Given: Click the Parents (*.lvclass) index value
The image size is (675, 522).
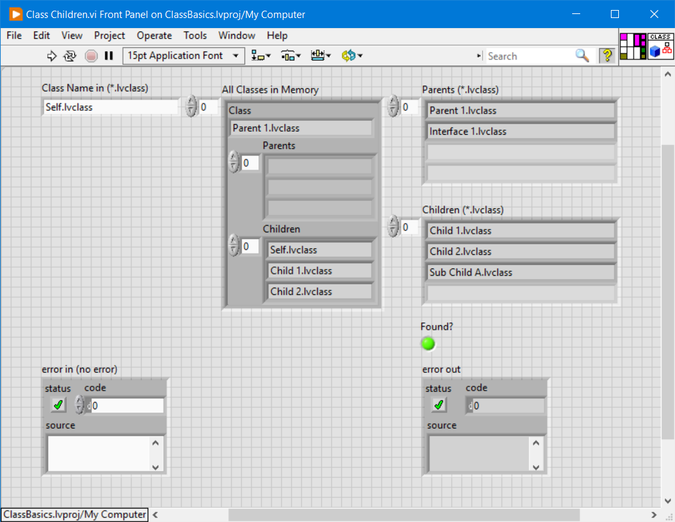Looking at the screenshot, I should 409,107.
